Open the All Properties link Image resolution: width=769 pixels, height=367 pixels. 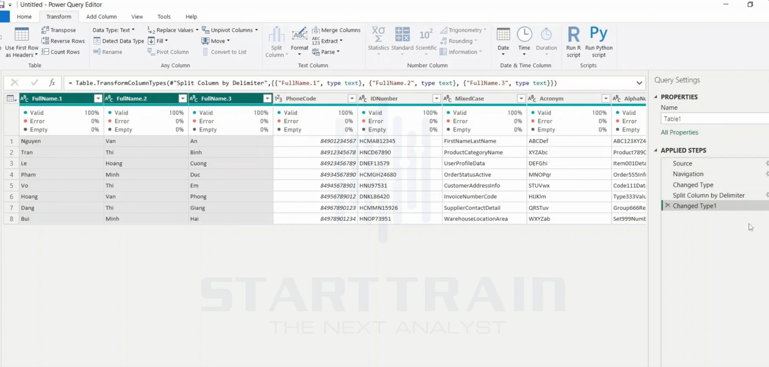pyautogui.click(x=679, y=132)
